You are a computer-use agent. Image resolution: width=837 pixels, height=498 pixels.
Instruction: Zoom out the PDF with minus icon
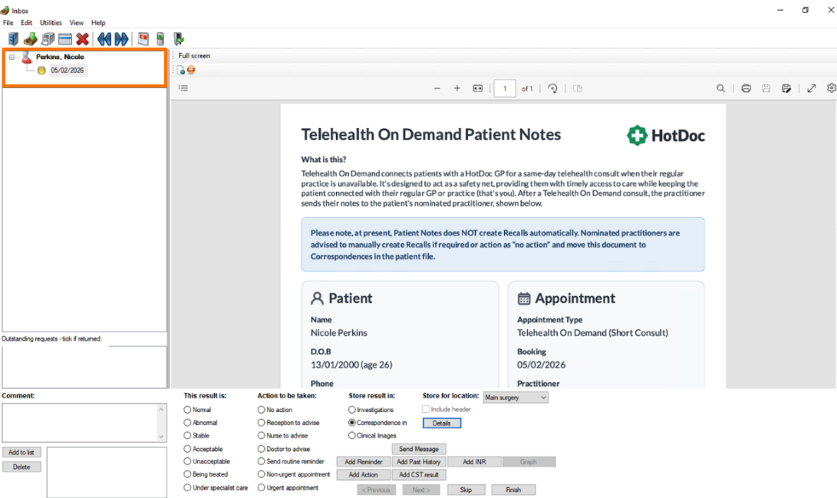[437, 88]
